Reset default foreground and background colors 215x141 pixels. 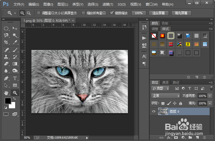(x=6, y=108)
